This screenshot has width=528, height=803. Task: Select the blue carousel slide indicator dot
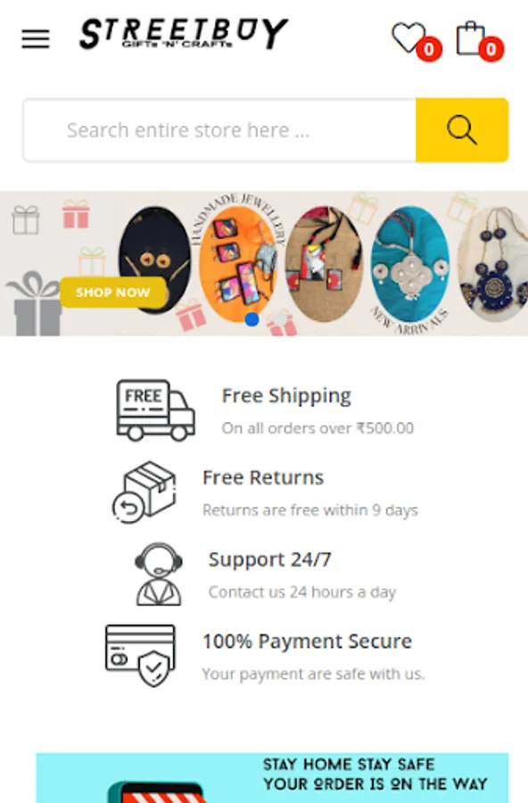coord(252,319)
